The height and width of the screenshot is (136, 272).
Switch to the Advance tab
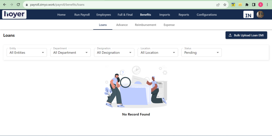point(122,25)
